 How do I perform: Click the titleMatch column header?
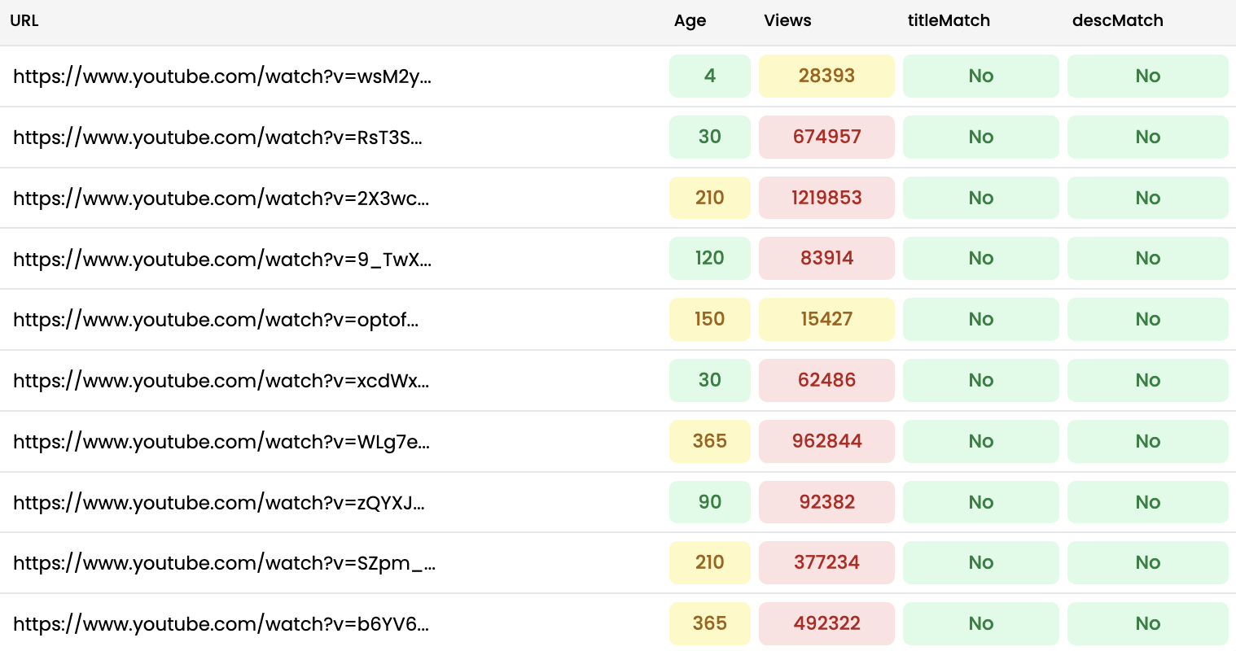949,21
